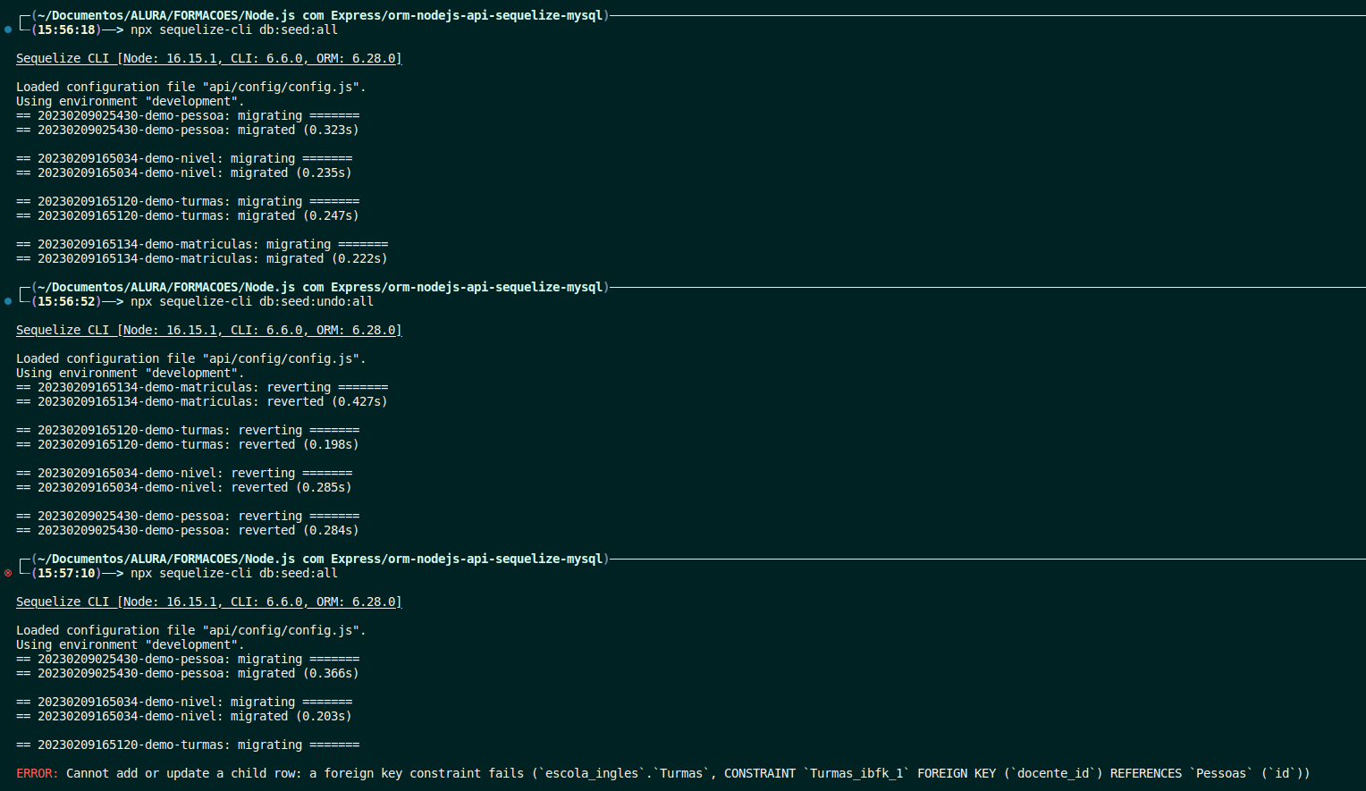The width and height of the screenshot is (1366, 791).
Task: Click demo-pessoa reverting line
Action: pos(188,516)
